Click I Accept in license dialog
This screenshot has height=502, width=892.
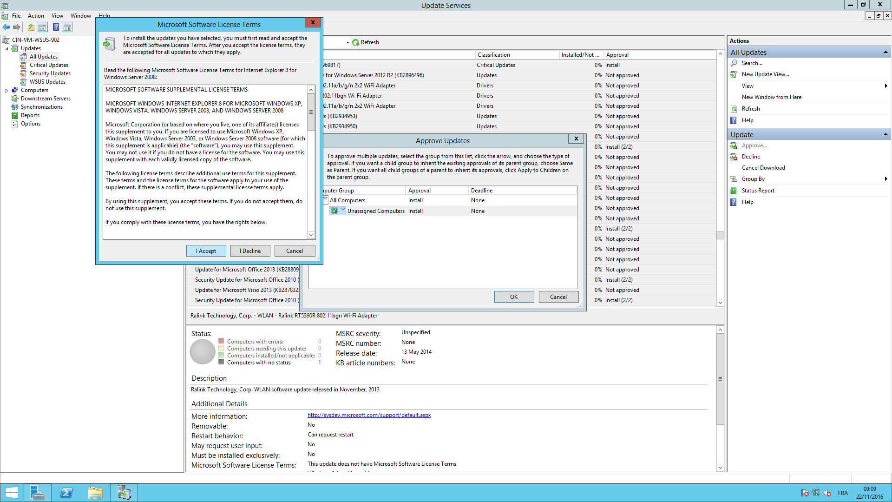click(x=206, y=251)
